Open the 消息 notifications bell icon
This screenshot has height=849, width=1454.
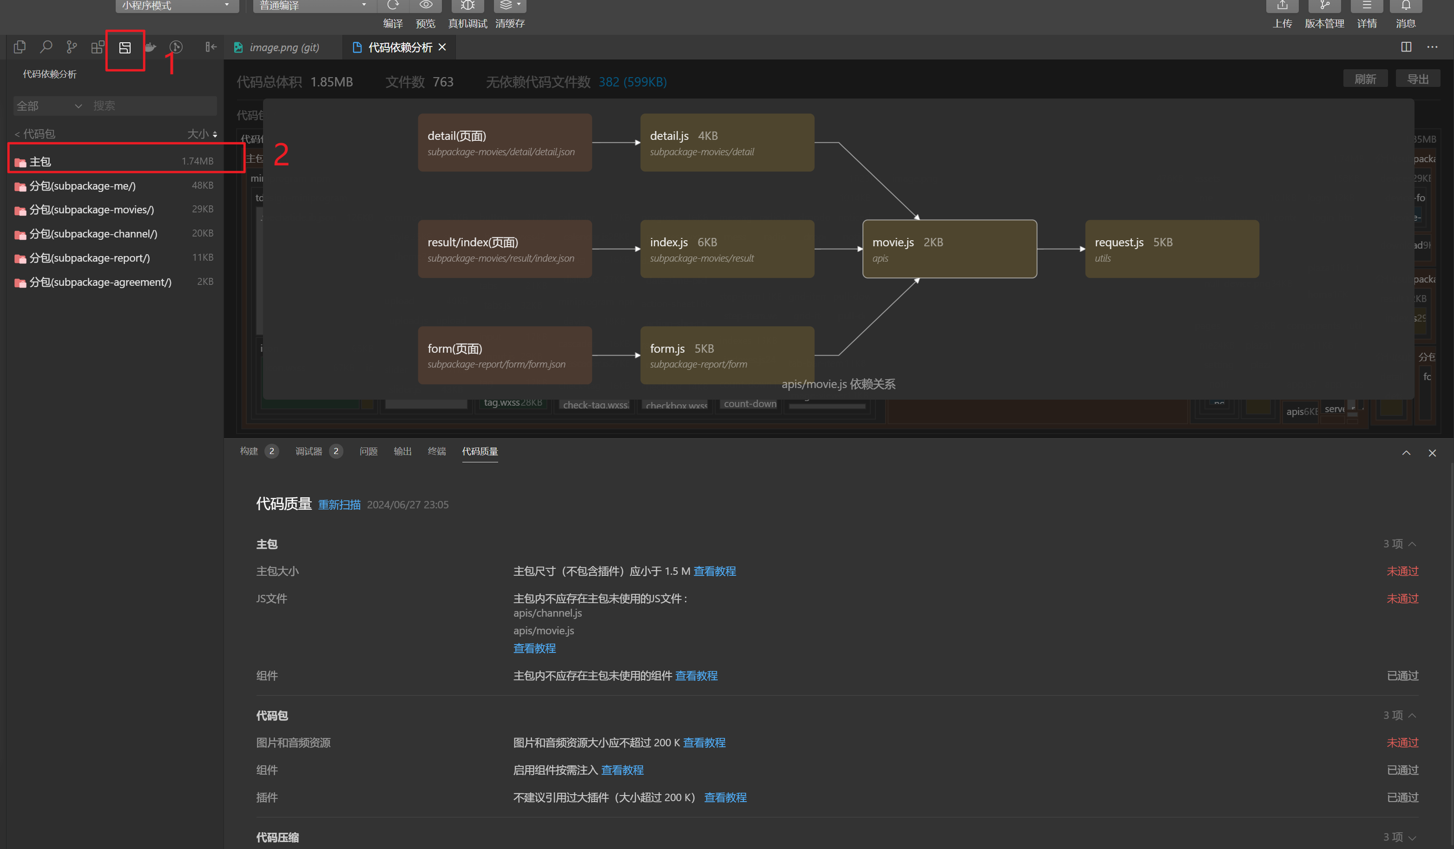pyautogui.click(x=1406, y=6)
